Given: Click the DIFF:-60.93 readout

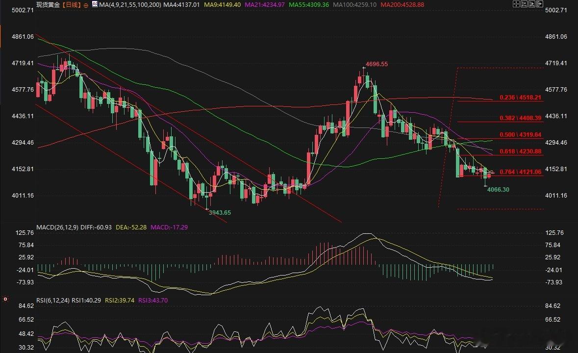Looking at the screenshot, I should click(96, 227).
